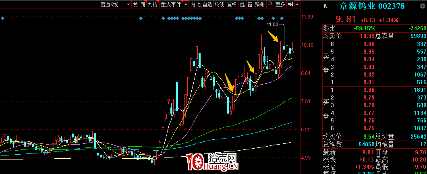
Task: Select the sell level 2 row at 9.82
Action: click(x=378, y=75)
